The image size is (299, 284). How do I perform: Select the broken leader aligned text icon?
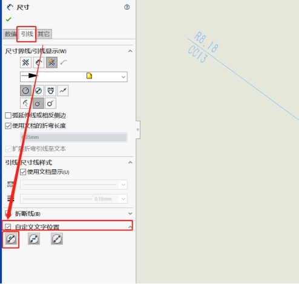[x=57, y=239]
